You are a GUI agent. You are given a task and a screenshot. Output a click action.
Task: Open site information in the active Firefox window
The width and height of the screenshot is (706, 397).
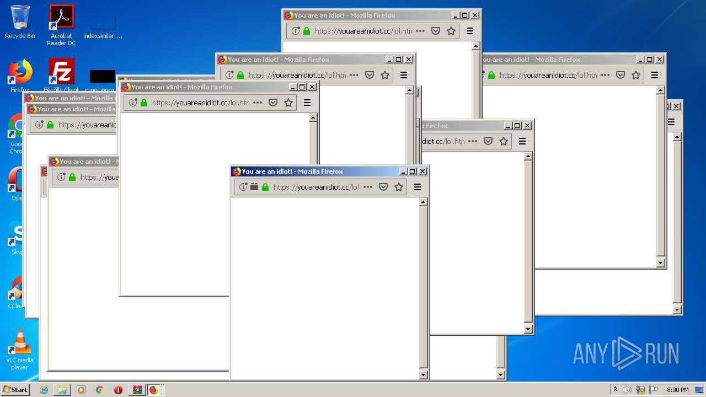coord(243,187)
